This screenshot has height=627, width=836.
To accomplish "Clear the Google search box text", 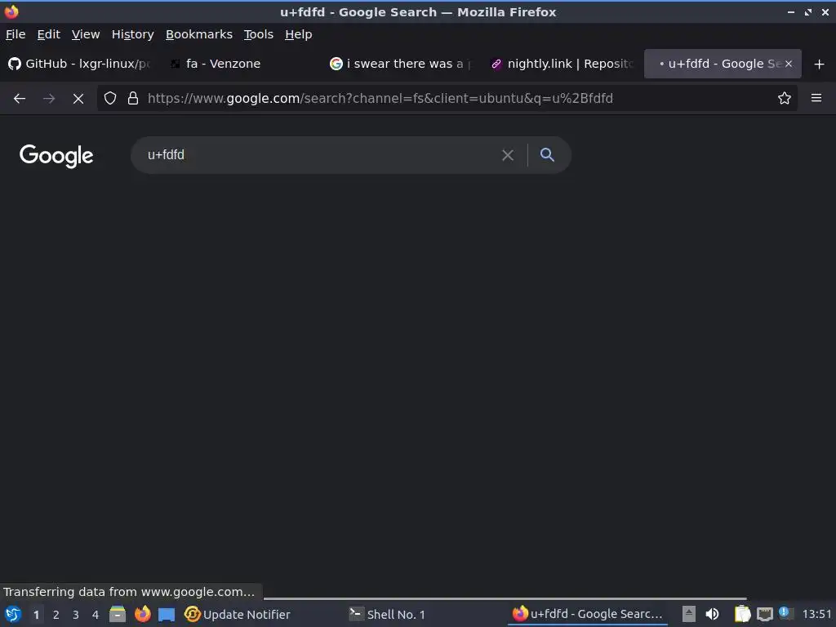I will click(x=508, y=155).
